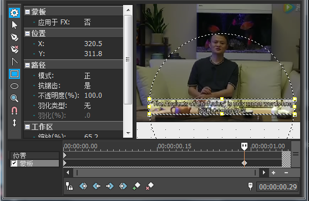
Task: Collapse the 蒙板 property group
Action: 28,12
